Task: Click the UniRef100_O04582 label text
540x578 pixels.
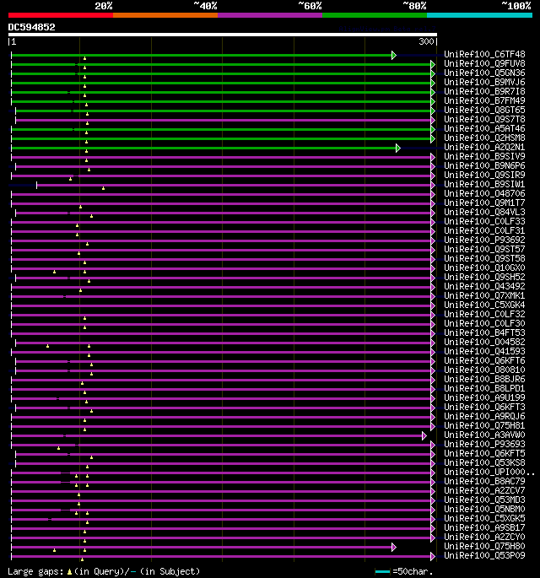Action: point(484,342)
